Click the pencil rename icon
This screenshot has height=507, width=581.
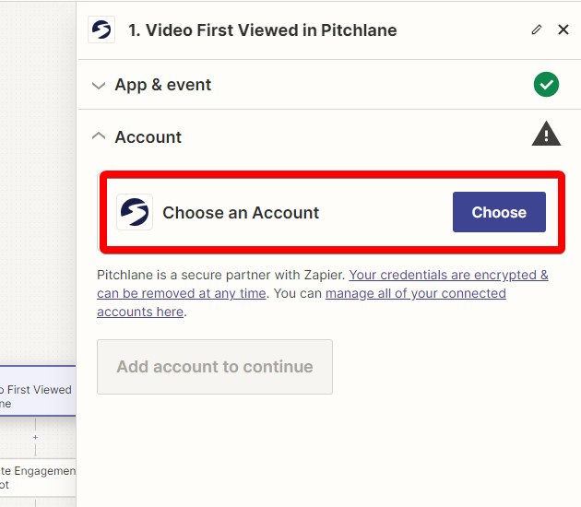[537, 29]
